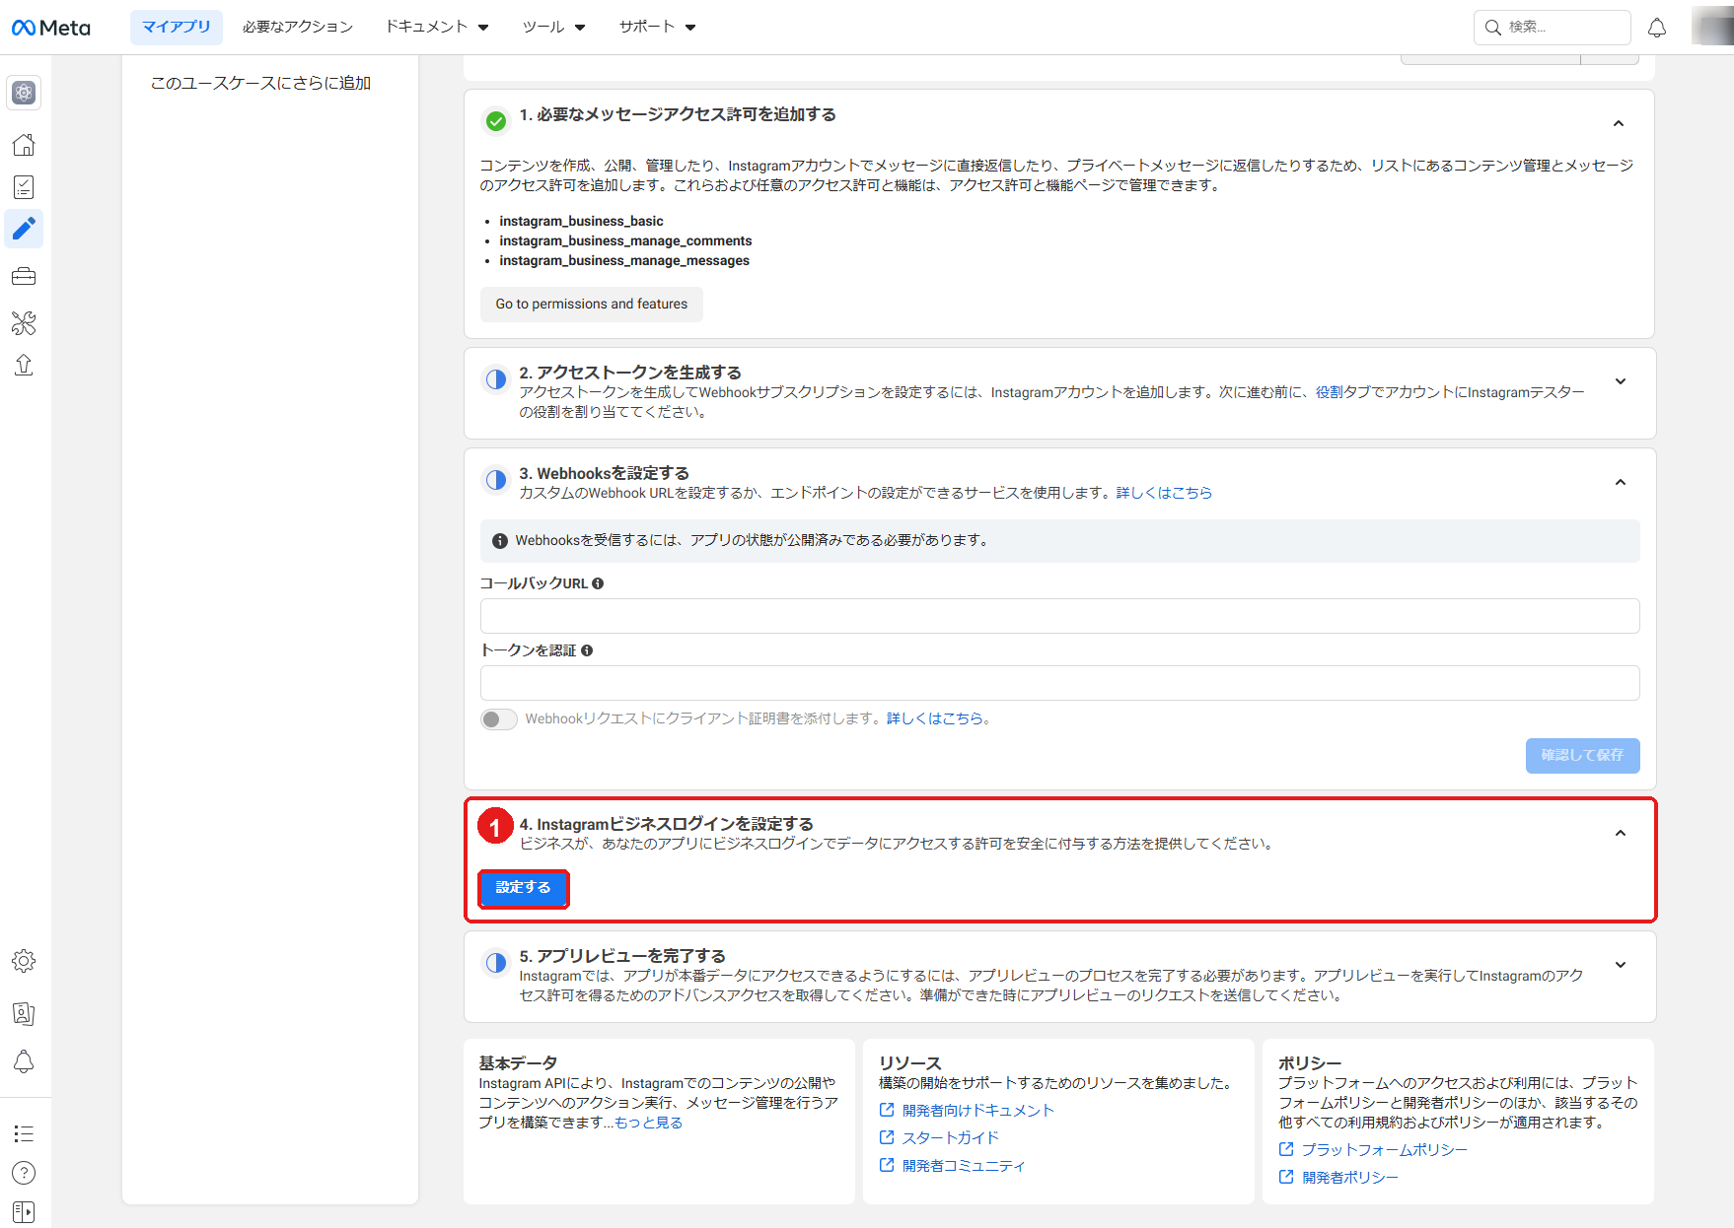Select the マイアプリ tab
Viewport: 1734px width, 1228px height.
click(x=177, y=28)
